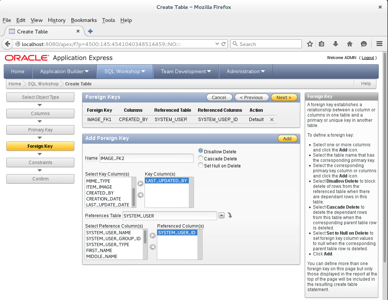Select Disallow Delete radio button

[201, 151]
